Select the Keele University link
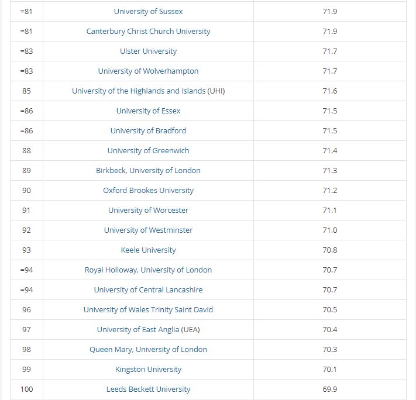The image size is (416, 400). (148, 250)
